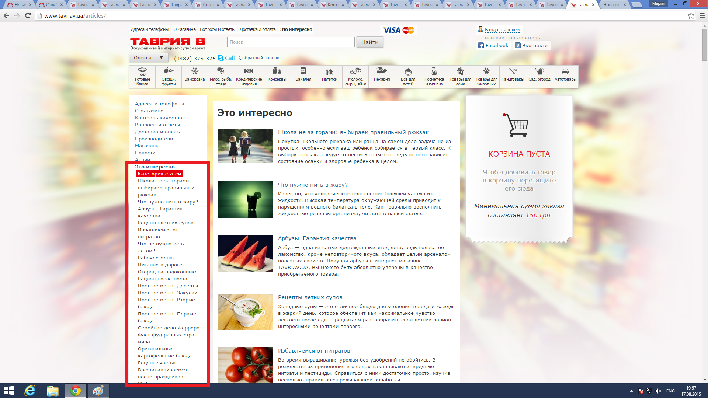708x398 pixels.
Task: Click into the Поиск search field
Action: tap(291, 42)
